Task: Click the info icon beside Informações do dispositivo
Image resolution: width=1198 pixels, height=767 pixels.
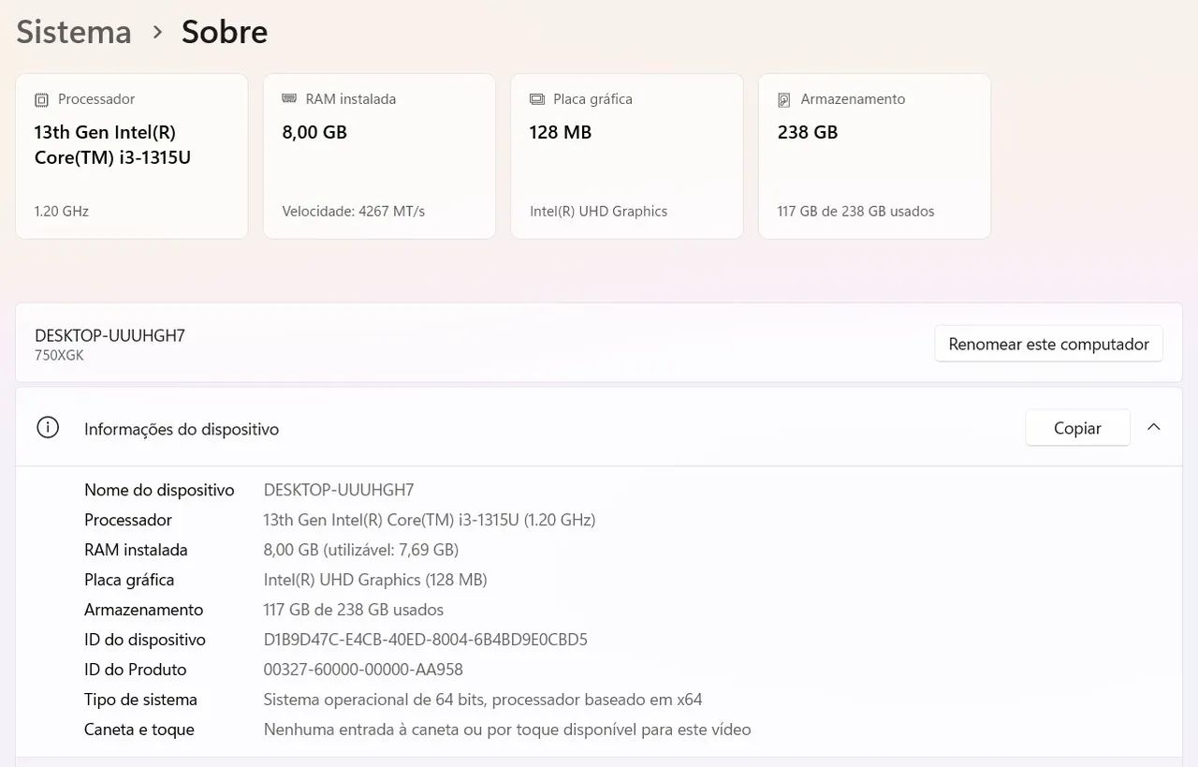Action: point(48,428)
